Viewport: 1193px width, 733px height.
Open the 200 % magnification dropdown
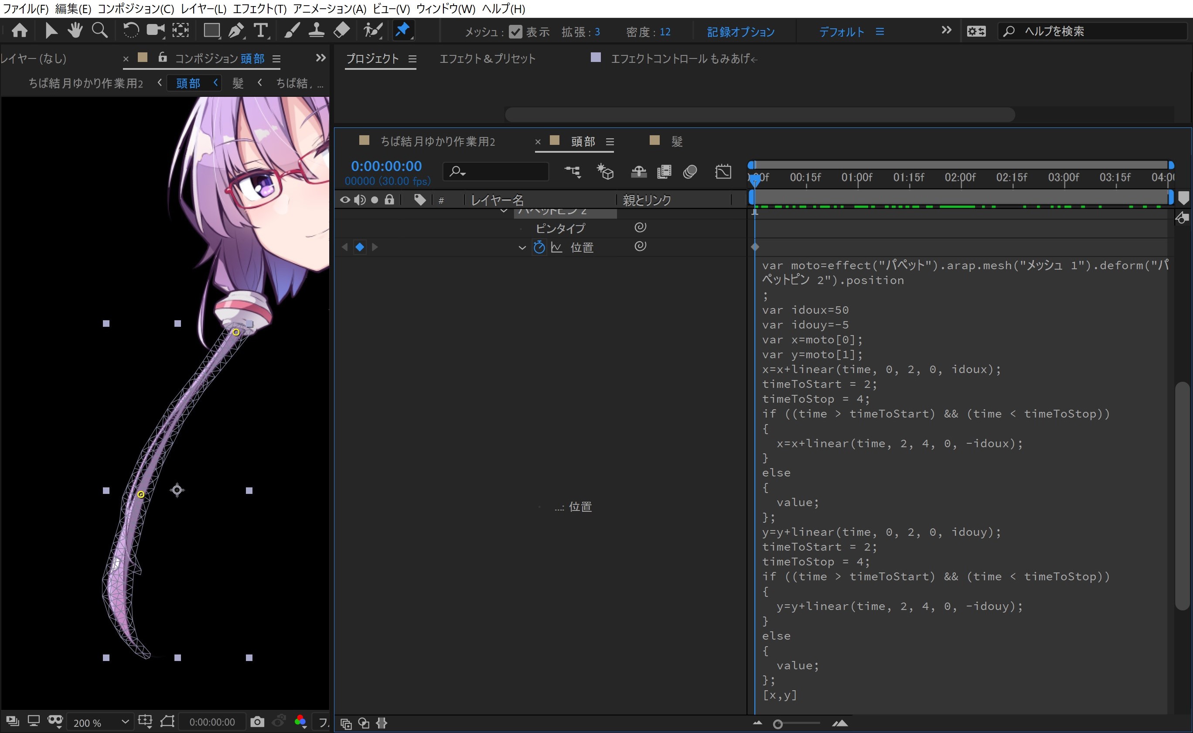click(100, 723)
